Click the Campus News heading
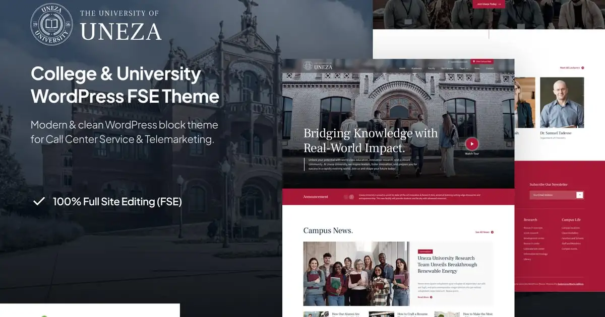Screen dimensions: 605x317 point(328,230)
